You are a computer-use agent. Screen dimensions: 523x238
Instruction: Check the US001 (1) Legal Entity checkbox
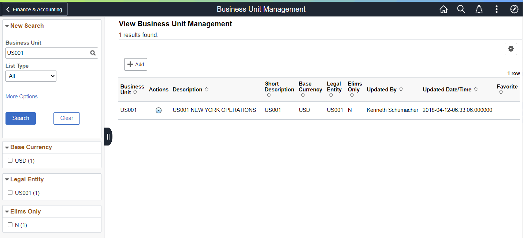(10, 192)
